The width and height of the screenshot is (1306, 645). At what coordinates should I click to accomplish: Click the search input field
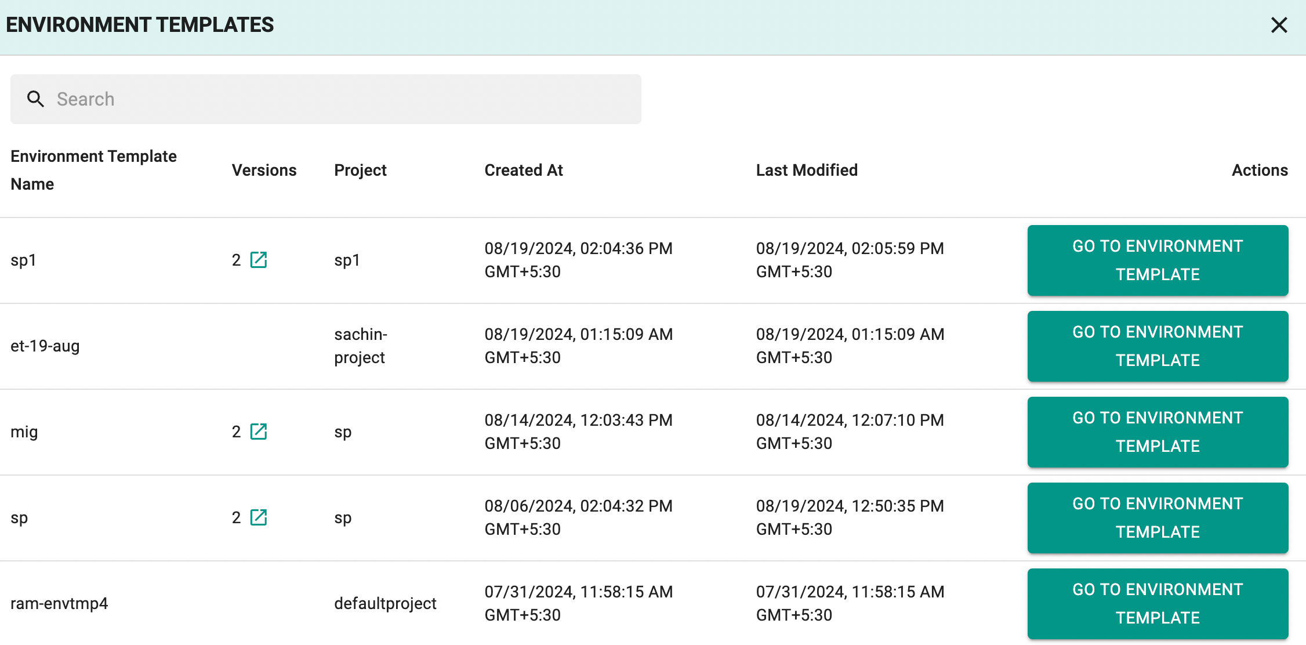[x=326, y=99]
